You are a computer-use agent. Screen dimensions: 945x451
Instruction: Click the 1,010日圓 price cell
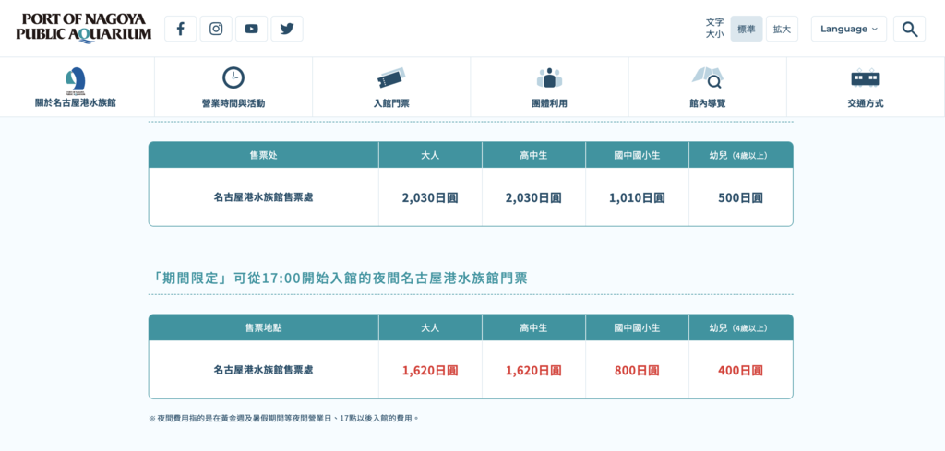coord(637,197)
